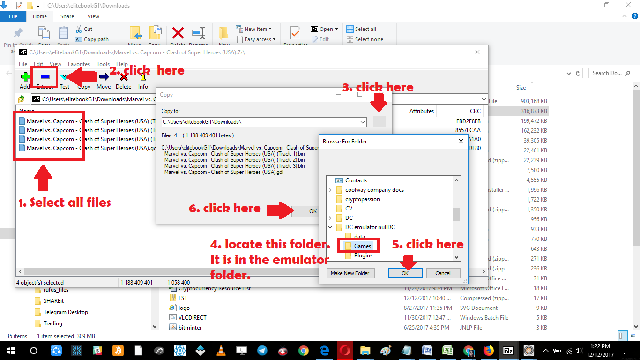Open the Copy to path dropdown
This screenshot has width=640, height=360.
click(363, 122)
